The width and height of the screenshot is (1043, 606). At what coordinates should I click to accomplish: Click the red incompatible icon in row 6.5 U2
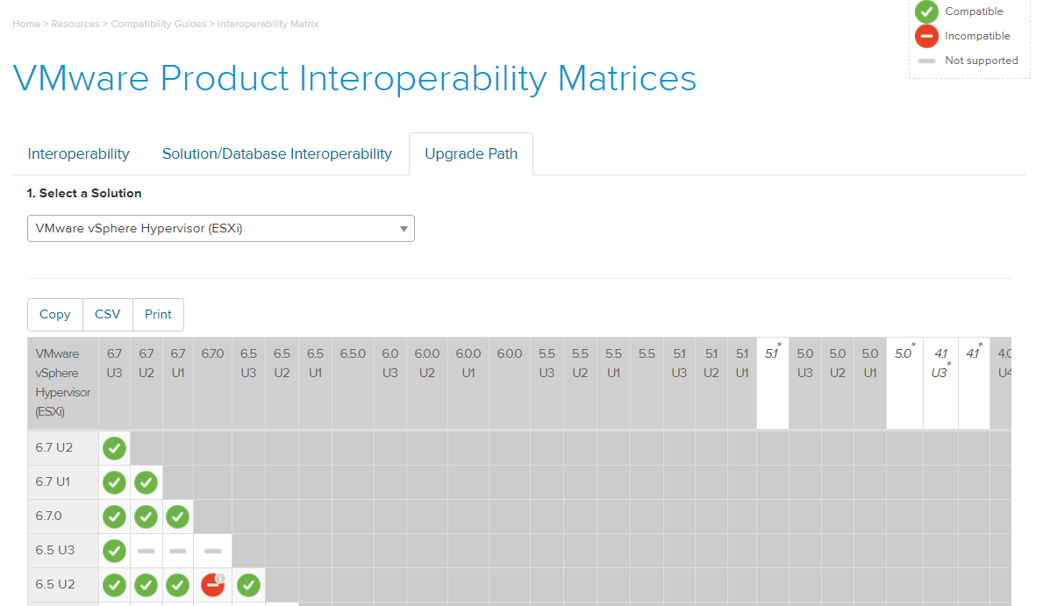pyautogui.click(x=213, y=585)
